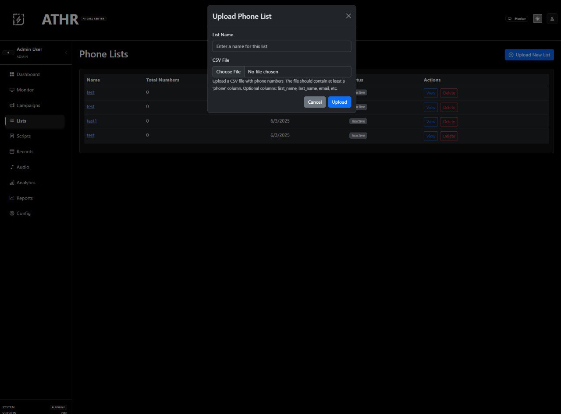The height and width of the screenshot is (414, 561).
Task: Toggle the switch beside Admin User
Action: pyautogui.click(x=8, y=53)
